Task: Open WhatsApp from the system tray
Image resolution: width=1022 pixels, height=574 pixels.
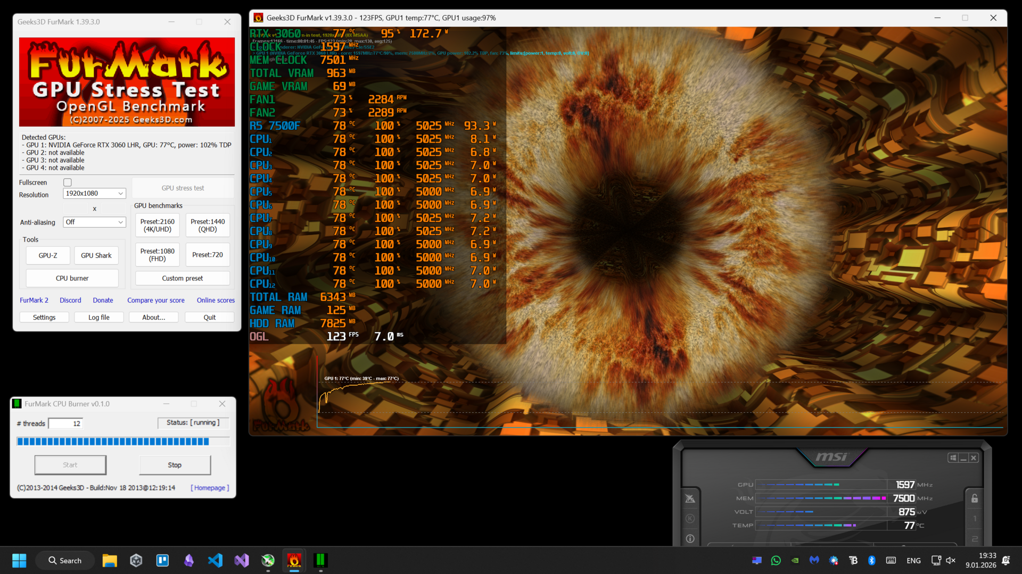Action: tap(776, 560)
